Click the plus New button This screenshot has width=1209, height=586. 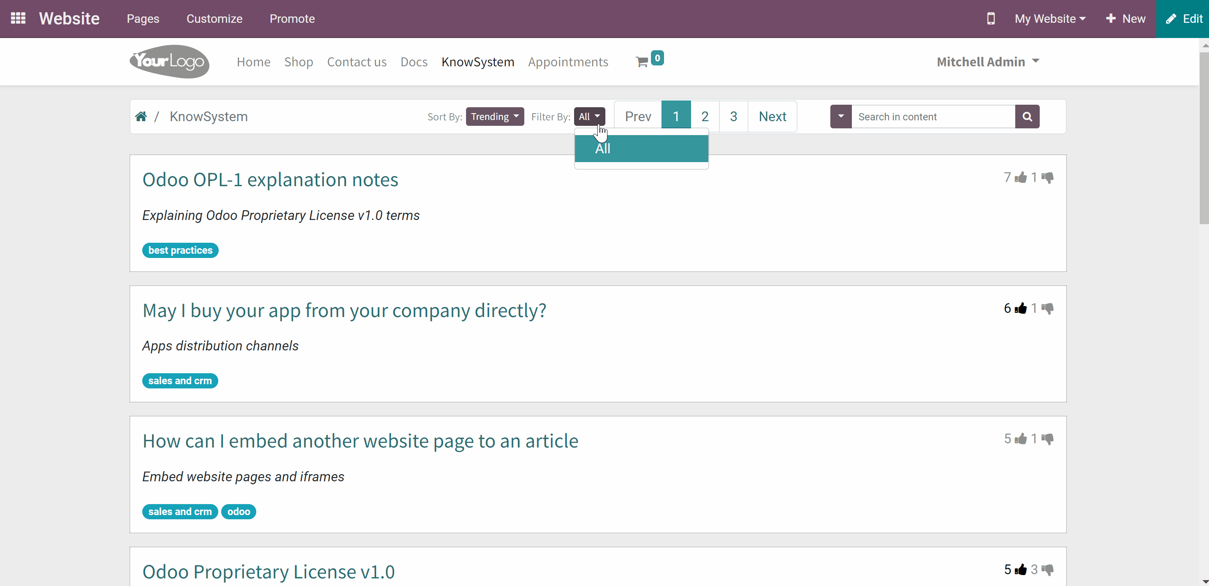(x=1125, y=19)
